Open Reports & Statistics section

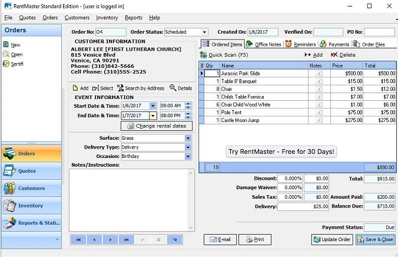(x=31, y=223)
